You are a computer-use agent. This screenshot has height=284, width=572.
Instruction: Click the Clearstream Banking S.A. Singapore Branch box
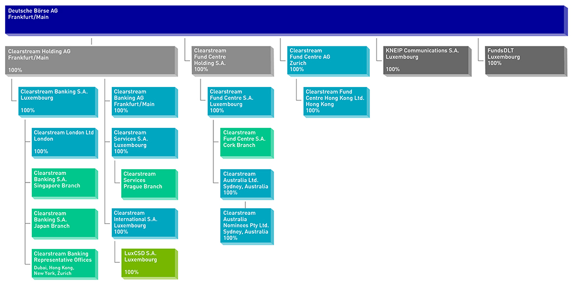click(65, 183)
